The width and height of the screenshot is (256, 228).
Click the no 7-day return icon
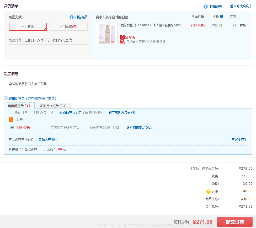[x=122, y=42]
